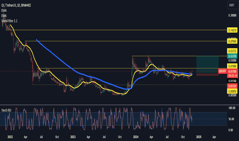Click the 2025 time axis label

[198, 137]
